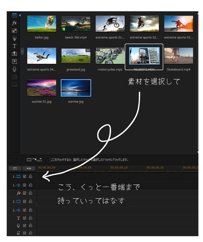Jump to 00;00;00;15 on timeline ruler

pyautogui.click(x=155, y=168)
